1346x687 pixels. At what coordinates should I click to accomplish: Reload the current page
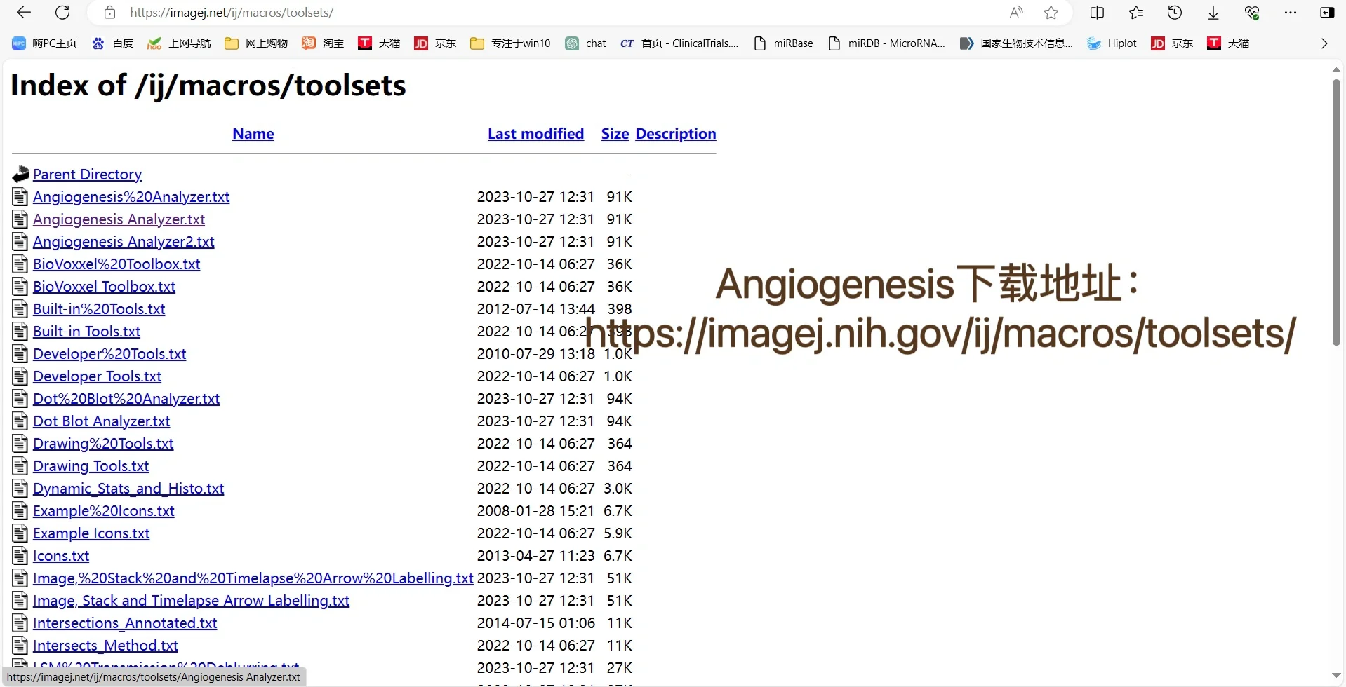[x=62, y=13]
